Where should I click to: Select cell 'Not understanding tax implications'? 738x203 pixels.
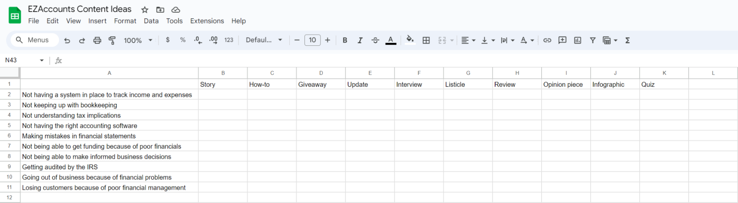109,116
